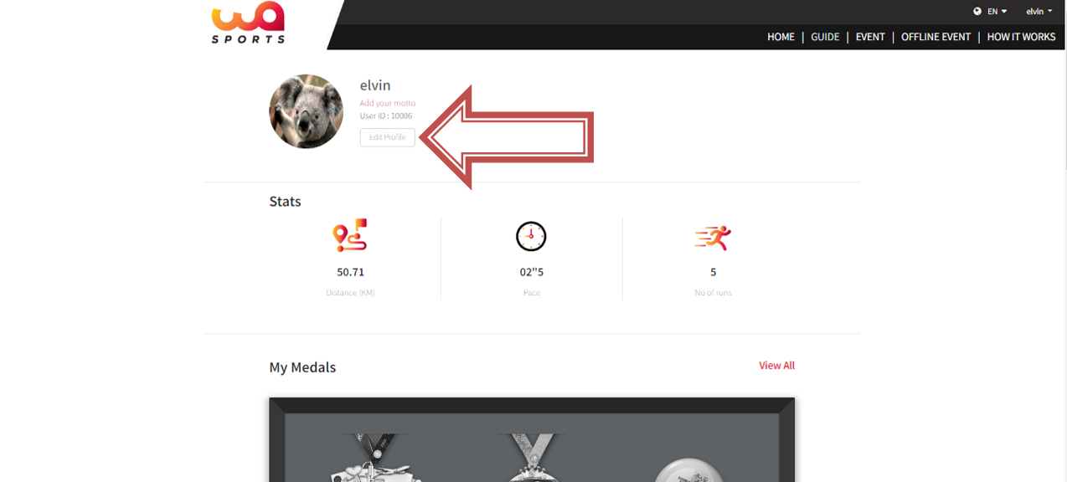Click the Edit Profile button

coord(388,137)
